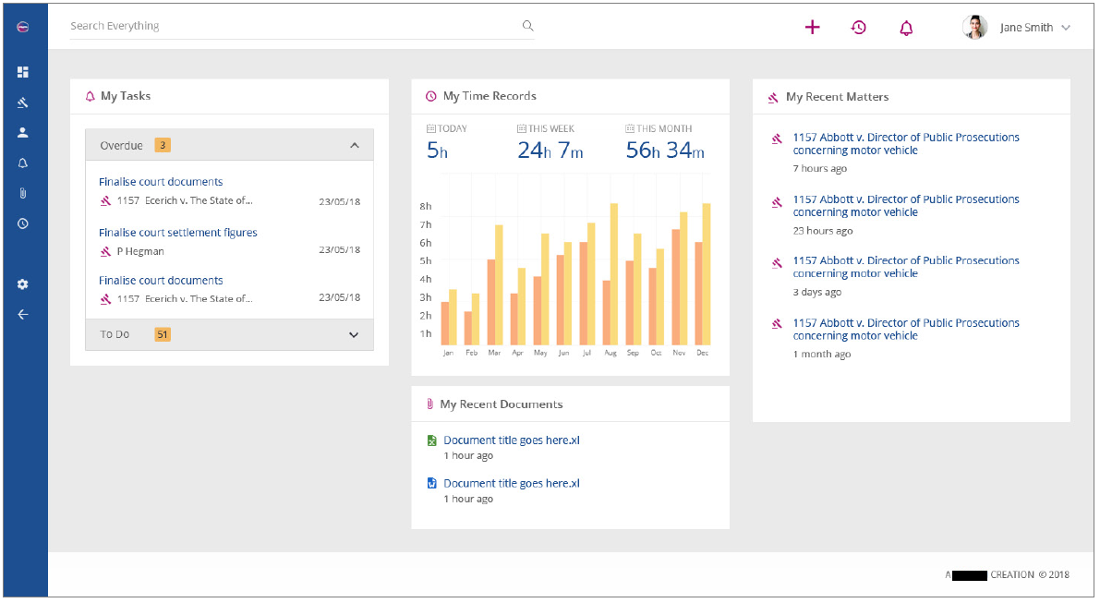This screenshot has height=603, width=1100.
Task: Click the sidebar collapse arrow icon
Action: [x=23, y=314]
